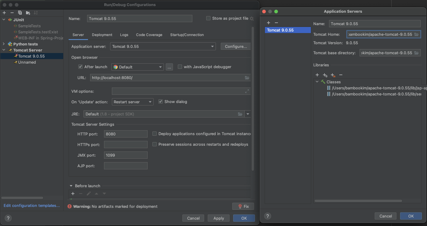Open help in Application Servers window

(x=268, y=216)
